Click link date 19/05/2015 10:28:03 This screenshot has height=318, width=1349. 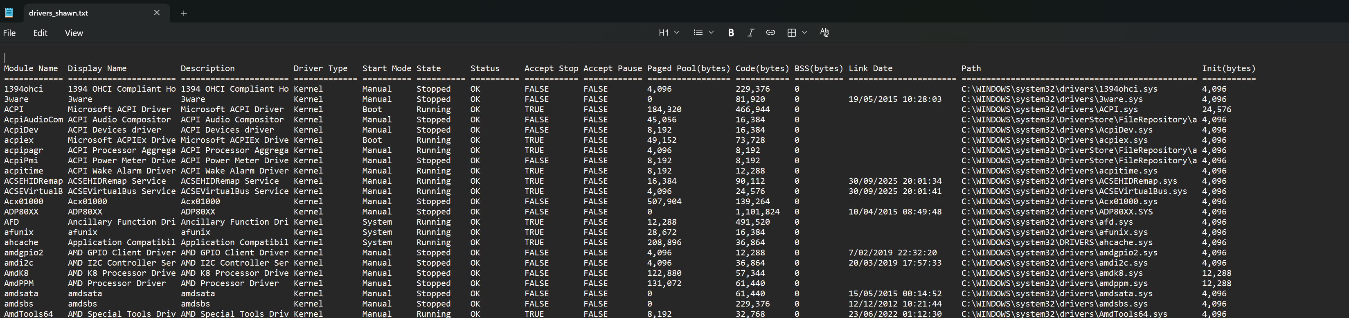(x=895, y=99)
